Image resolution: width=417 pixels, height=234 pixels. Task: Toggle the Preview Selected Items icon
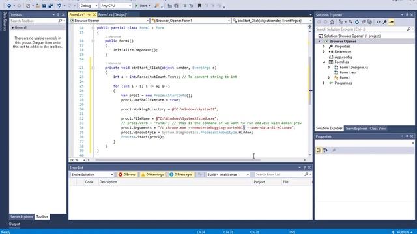tap(391, 22)
